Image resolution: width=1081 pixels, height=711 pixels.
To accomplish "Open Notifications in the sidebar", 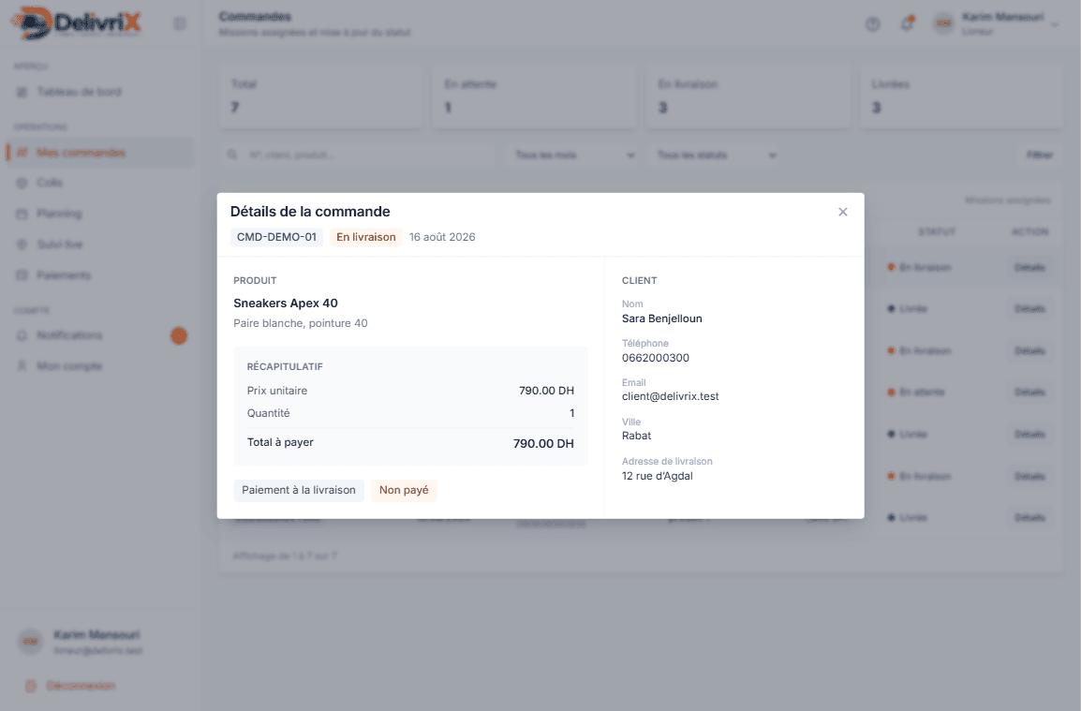I will 100,335.
